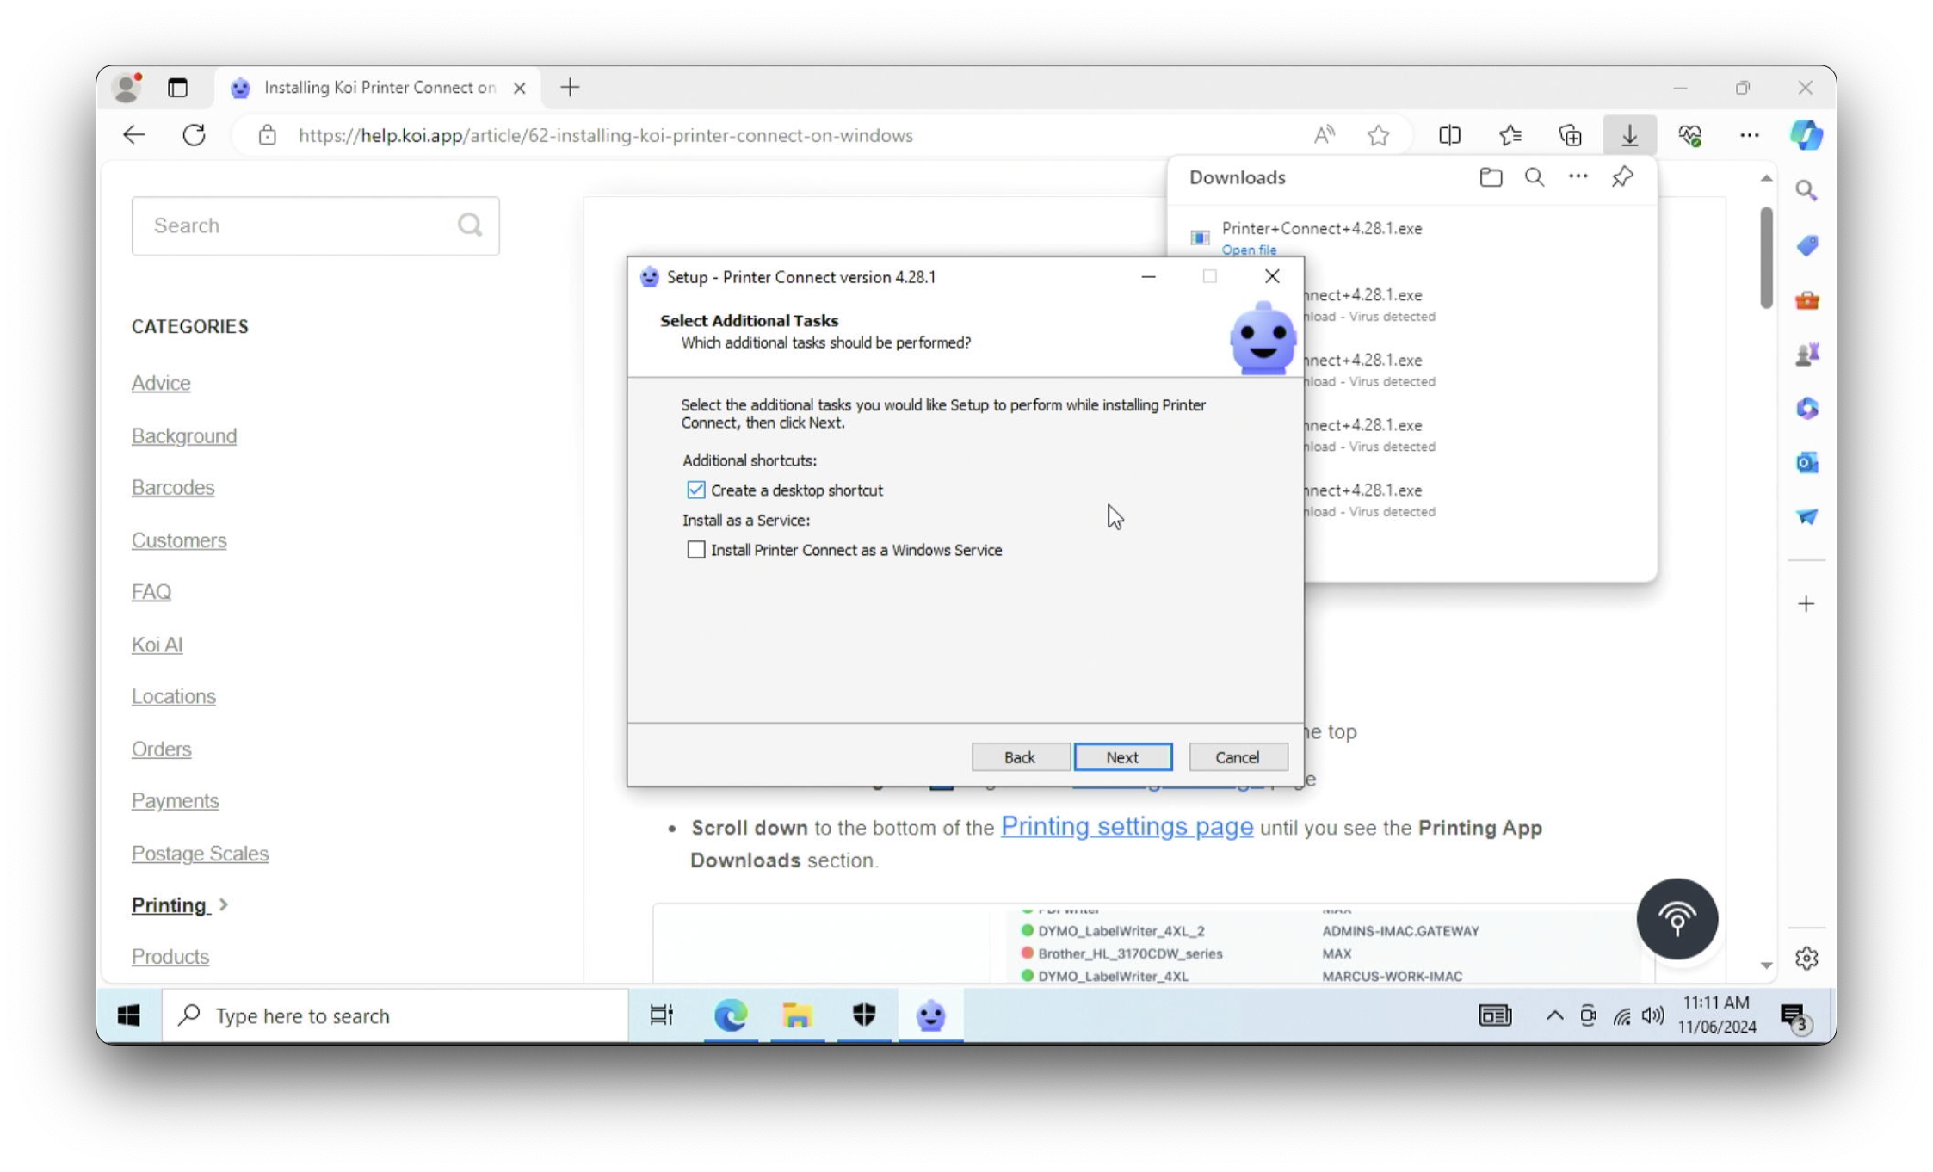Click the page vertical scrollbar thumb

click(1766, 258)
